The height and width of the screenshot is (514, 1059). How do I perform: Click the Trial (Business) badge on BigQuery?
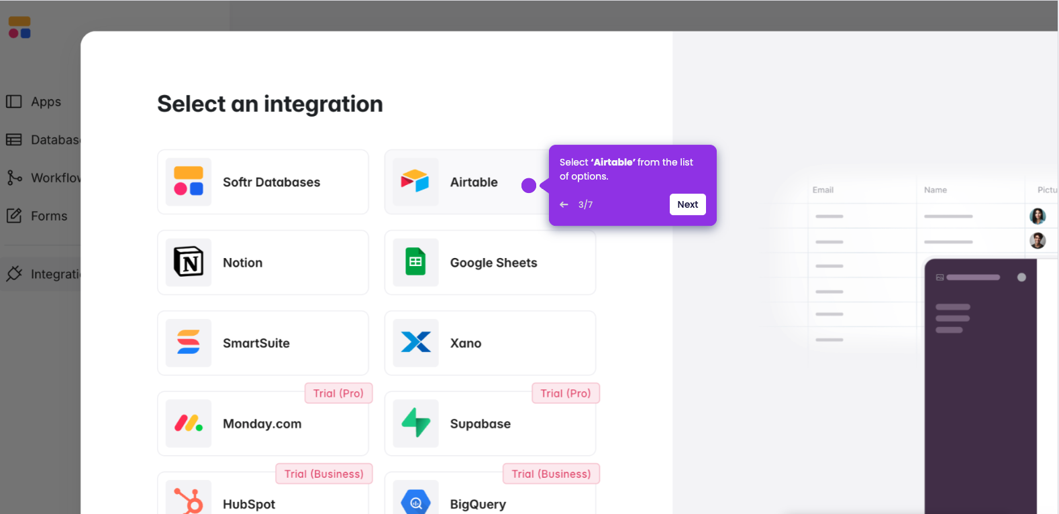pos(551,474)
